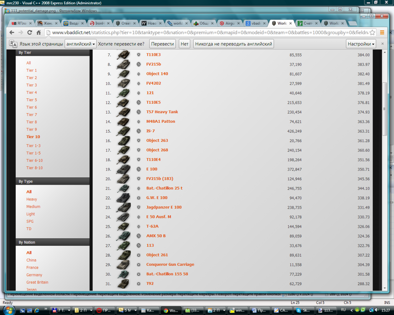Click the E 100 tank image
Viewport: 394px width, 315px height.
[x=123, y=169]
